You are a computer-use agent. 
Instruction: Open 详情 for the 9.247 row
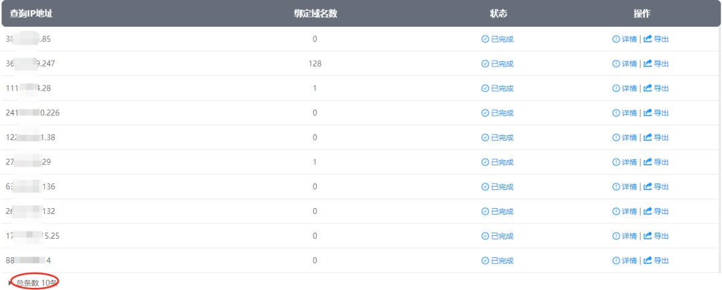[x=630, y=64]
